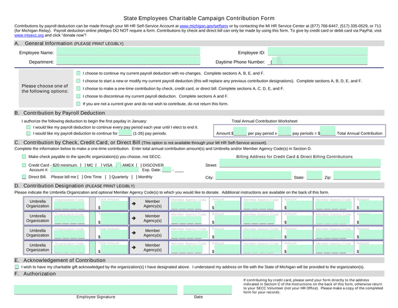
Task: Click the MC card option text
Action: (x=90, y=165)
